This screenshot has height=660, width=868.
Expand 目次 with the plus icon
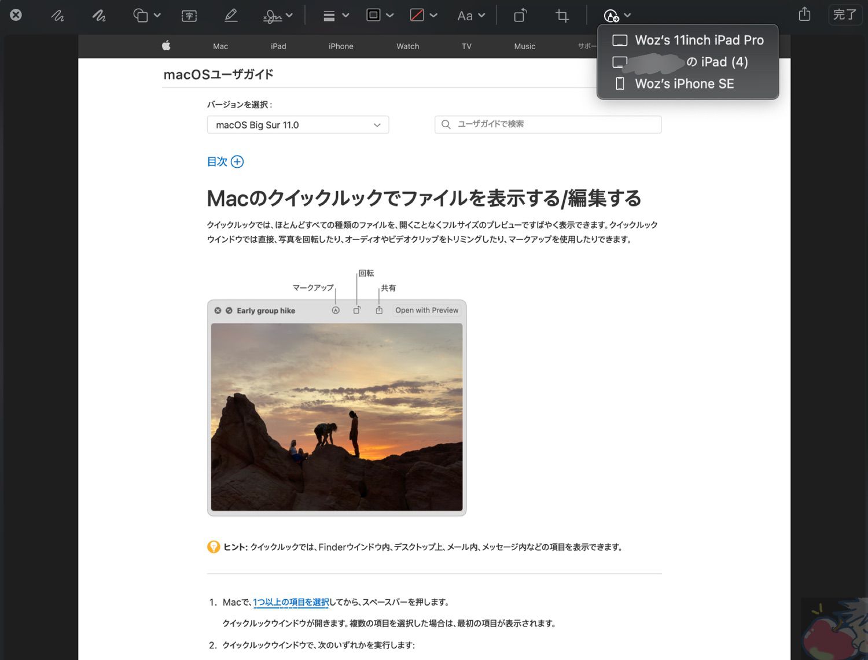[x=237, y=162]
